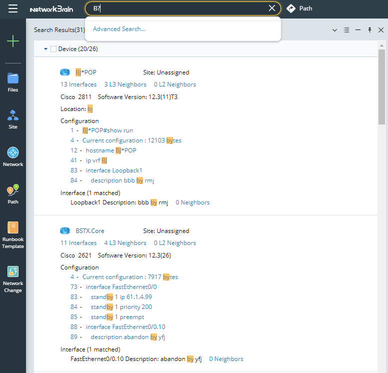Click the list view icon in results header

point(346,30)
